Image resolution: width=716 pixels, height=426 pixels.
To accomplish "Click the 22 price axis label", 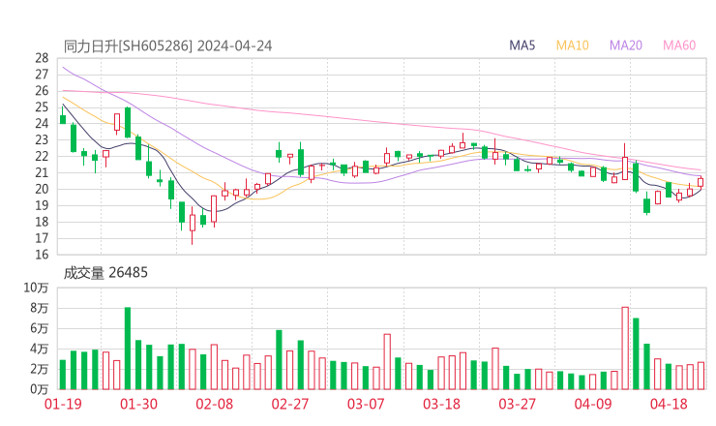I will pyautogui.click(x=42, y=156).
